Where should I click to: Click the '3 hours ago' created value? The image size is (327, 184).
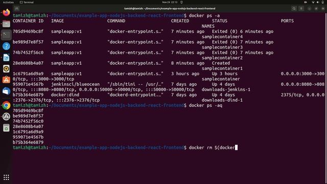click(x=185, y=74)
